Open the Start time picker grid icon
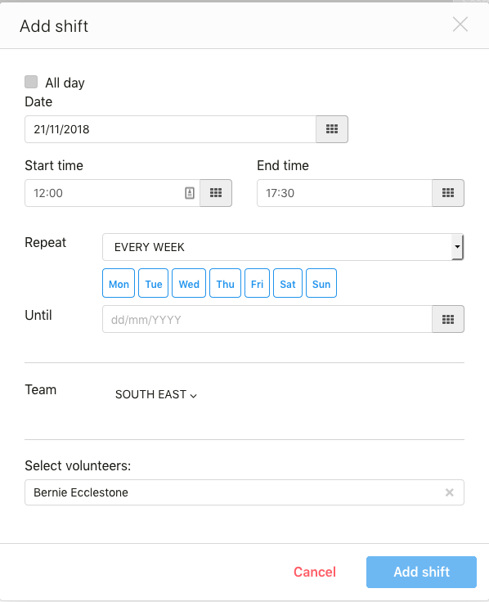 (216, 193)
